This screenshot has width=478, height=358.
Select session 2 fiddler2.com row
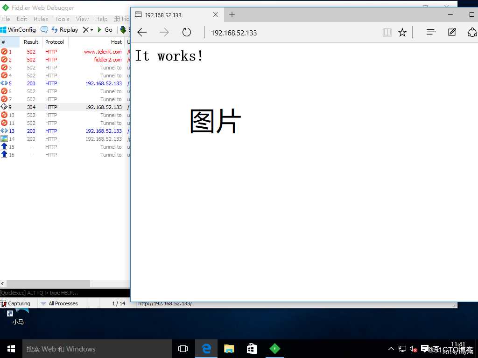click(x=65, y=60)
